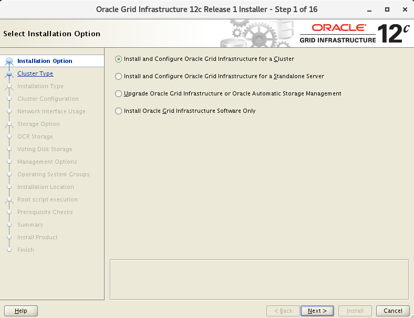Screen dimensions: 414x318
Task: Click the Installation Type step label
Action: point(40,86)
